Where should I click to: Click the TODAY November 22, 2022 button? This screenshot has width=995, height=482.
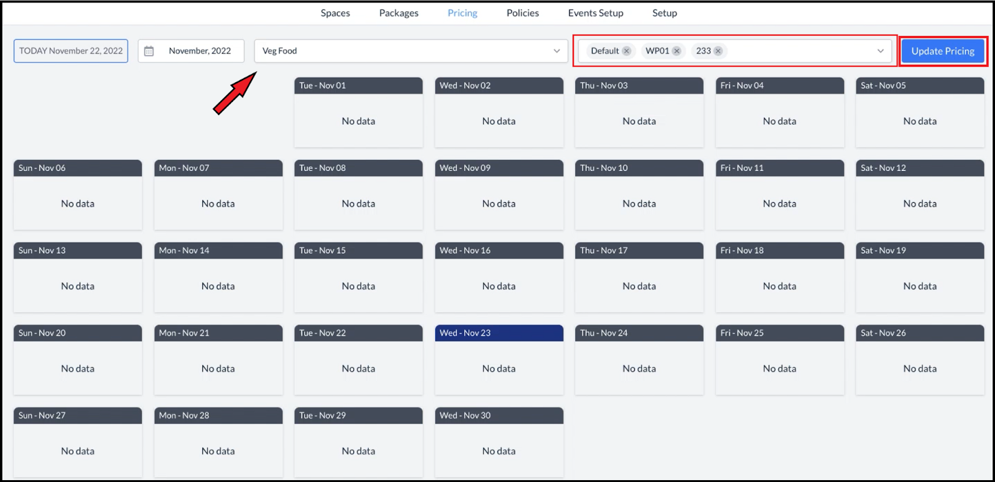[x=71, y=51]
